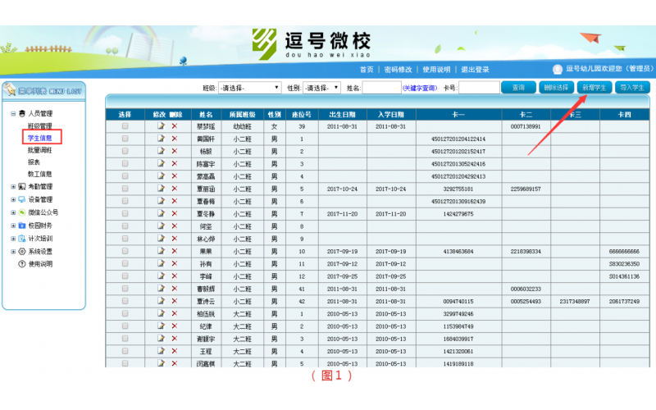Tick checkbox for student 李峰
The height and width of the screenshot is (410, 656).
click(x=125, y=276)
